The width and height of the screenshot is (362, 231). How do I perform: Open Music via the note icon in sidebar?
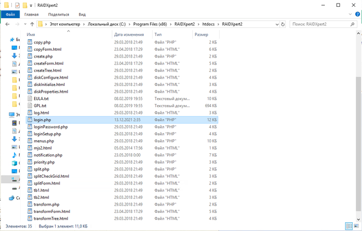(14, 155)
